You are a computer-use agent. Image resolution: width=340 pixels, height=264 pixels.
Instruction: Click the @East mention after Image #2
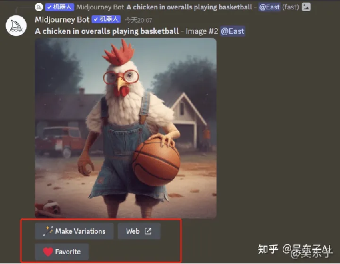point(232,31)
